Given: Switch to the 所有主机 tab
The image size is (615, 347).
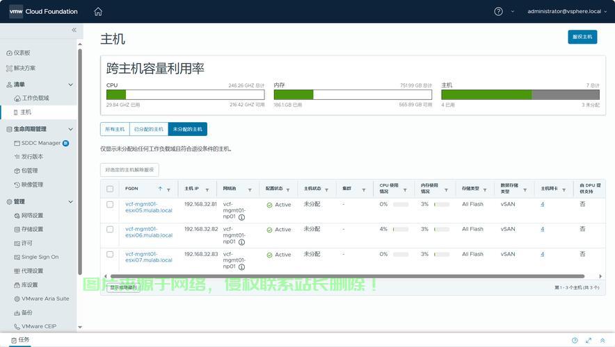Looking at the screenshot, I should 115,129.
